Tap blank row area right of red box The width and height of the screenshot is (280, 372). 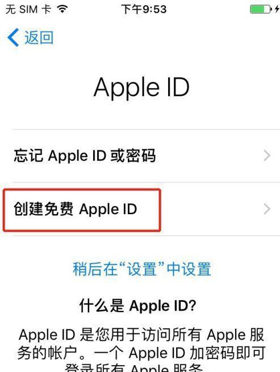(212, 209)
